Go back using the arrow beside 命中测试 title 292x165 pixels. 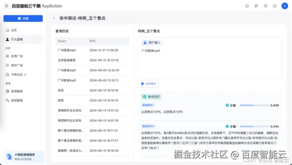(x=54, y=18)
